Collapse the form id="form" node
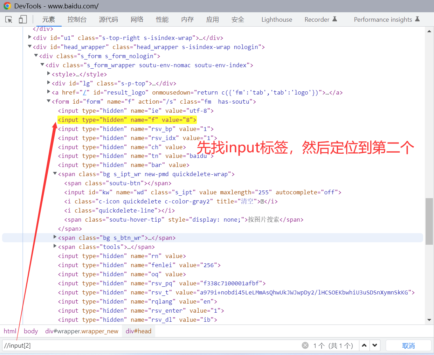Image resolution: width=434 pixels, height=355 pixels. 49,101
